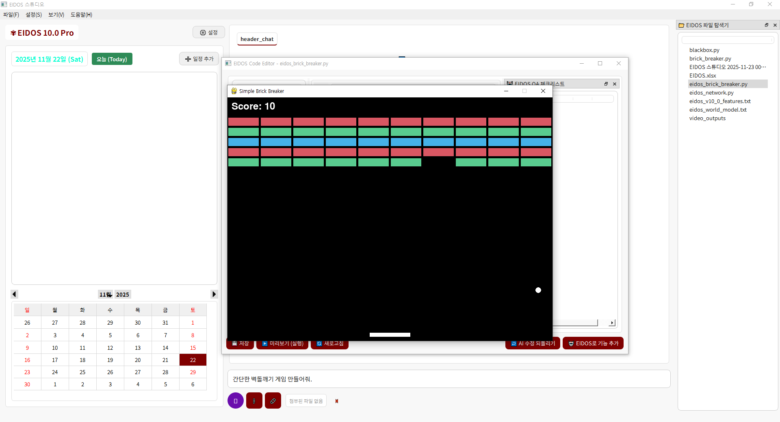The image size is (780, 422).
Task: Undock the EIDOS 파일 탐색기 panel
Action: point(766,25)
